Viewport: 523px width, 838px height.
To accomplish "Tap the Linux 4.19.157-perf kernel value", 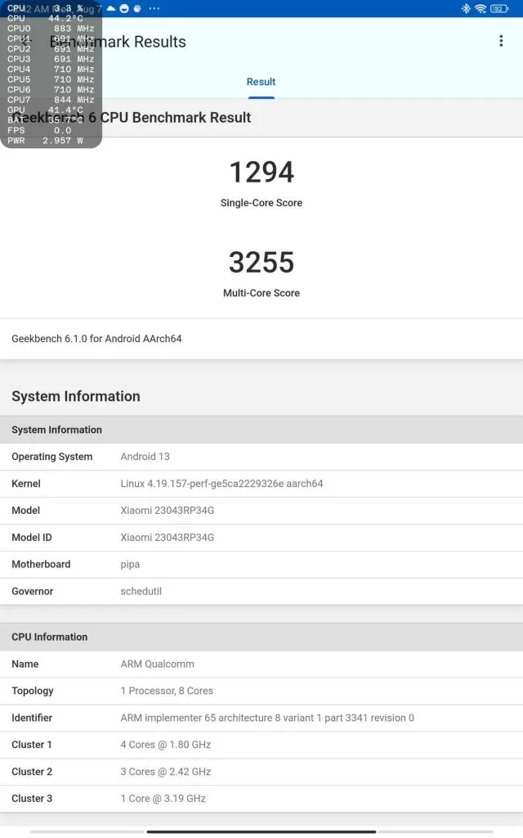I will coord(221,484).
